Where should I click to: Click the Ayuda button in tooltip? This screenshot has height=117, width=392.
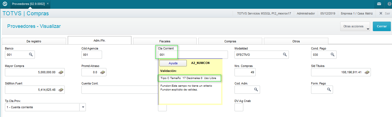(173, 63)
